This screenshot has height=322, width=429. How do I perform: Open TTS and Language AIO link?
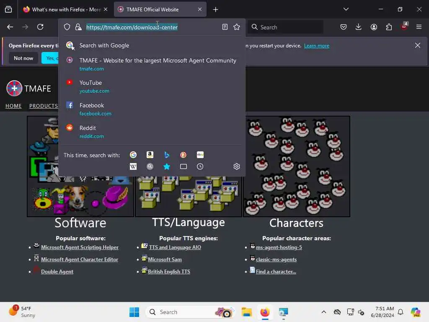175,247
